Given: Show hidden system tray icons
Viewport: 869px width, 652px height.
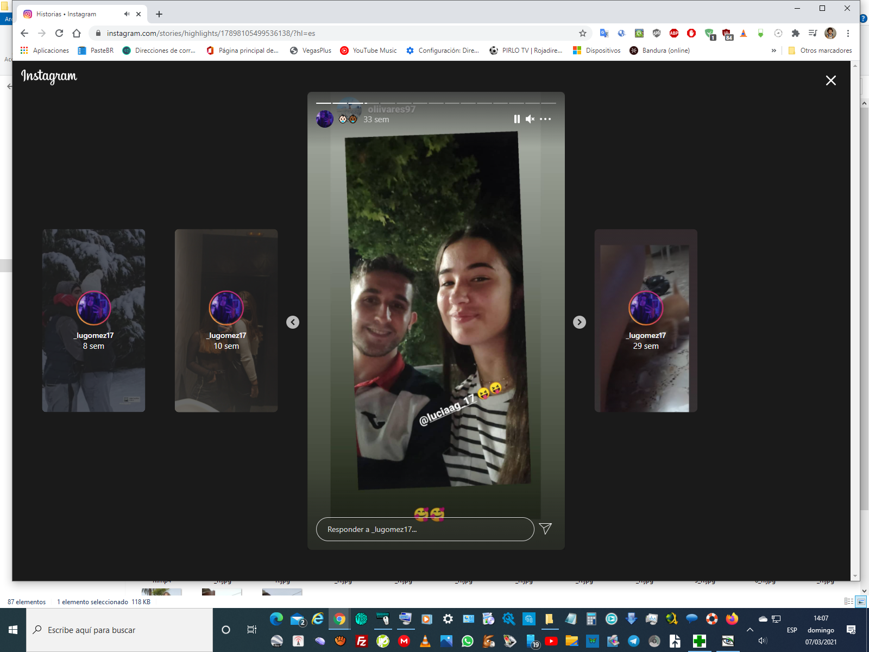Looking at the screenshot, I should pos(750,630).
